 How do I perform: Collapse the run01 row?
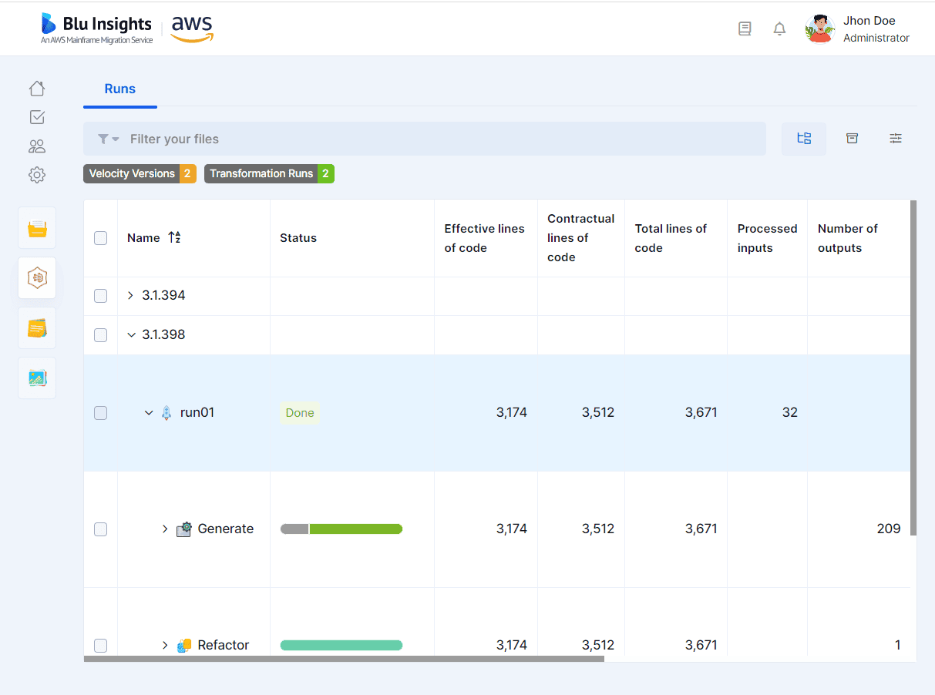coord(149,413)
